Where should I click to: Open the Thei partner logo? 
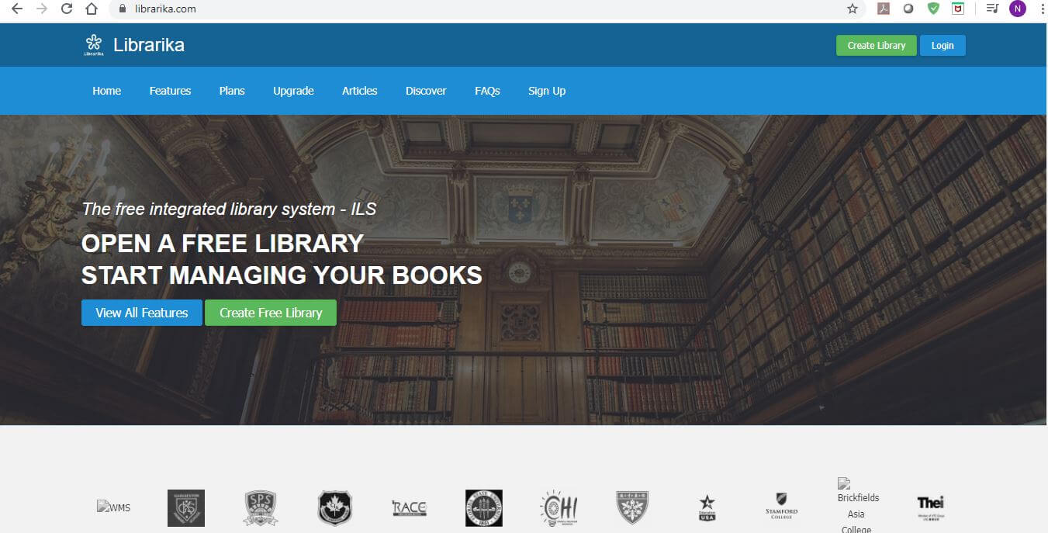tap(930, 507)
